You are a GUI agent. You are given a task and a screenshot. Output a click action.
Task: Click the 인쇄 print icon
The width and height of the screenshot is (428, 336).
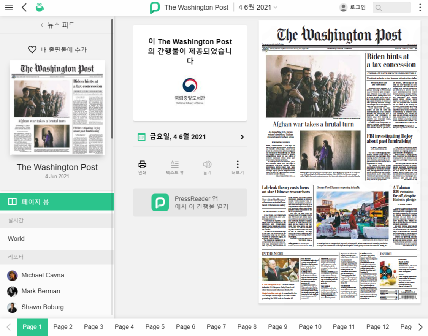pyautogui.click(x=142, y=167)
